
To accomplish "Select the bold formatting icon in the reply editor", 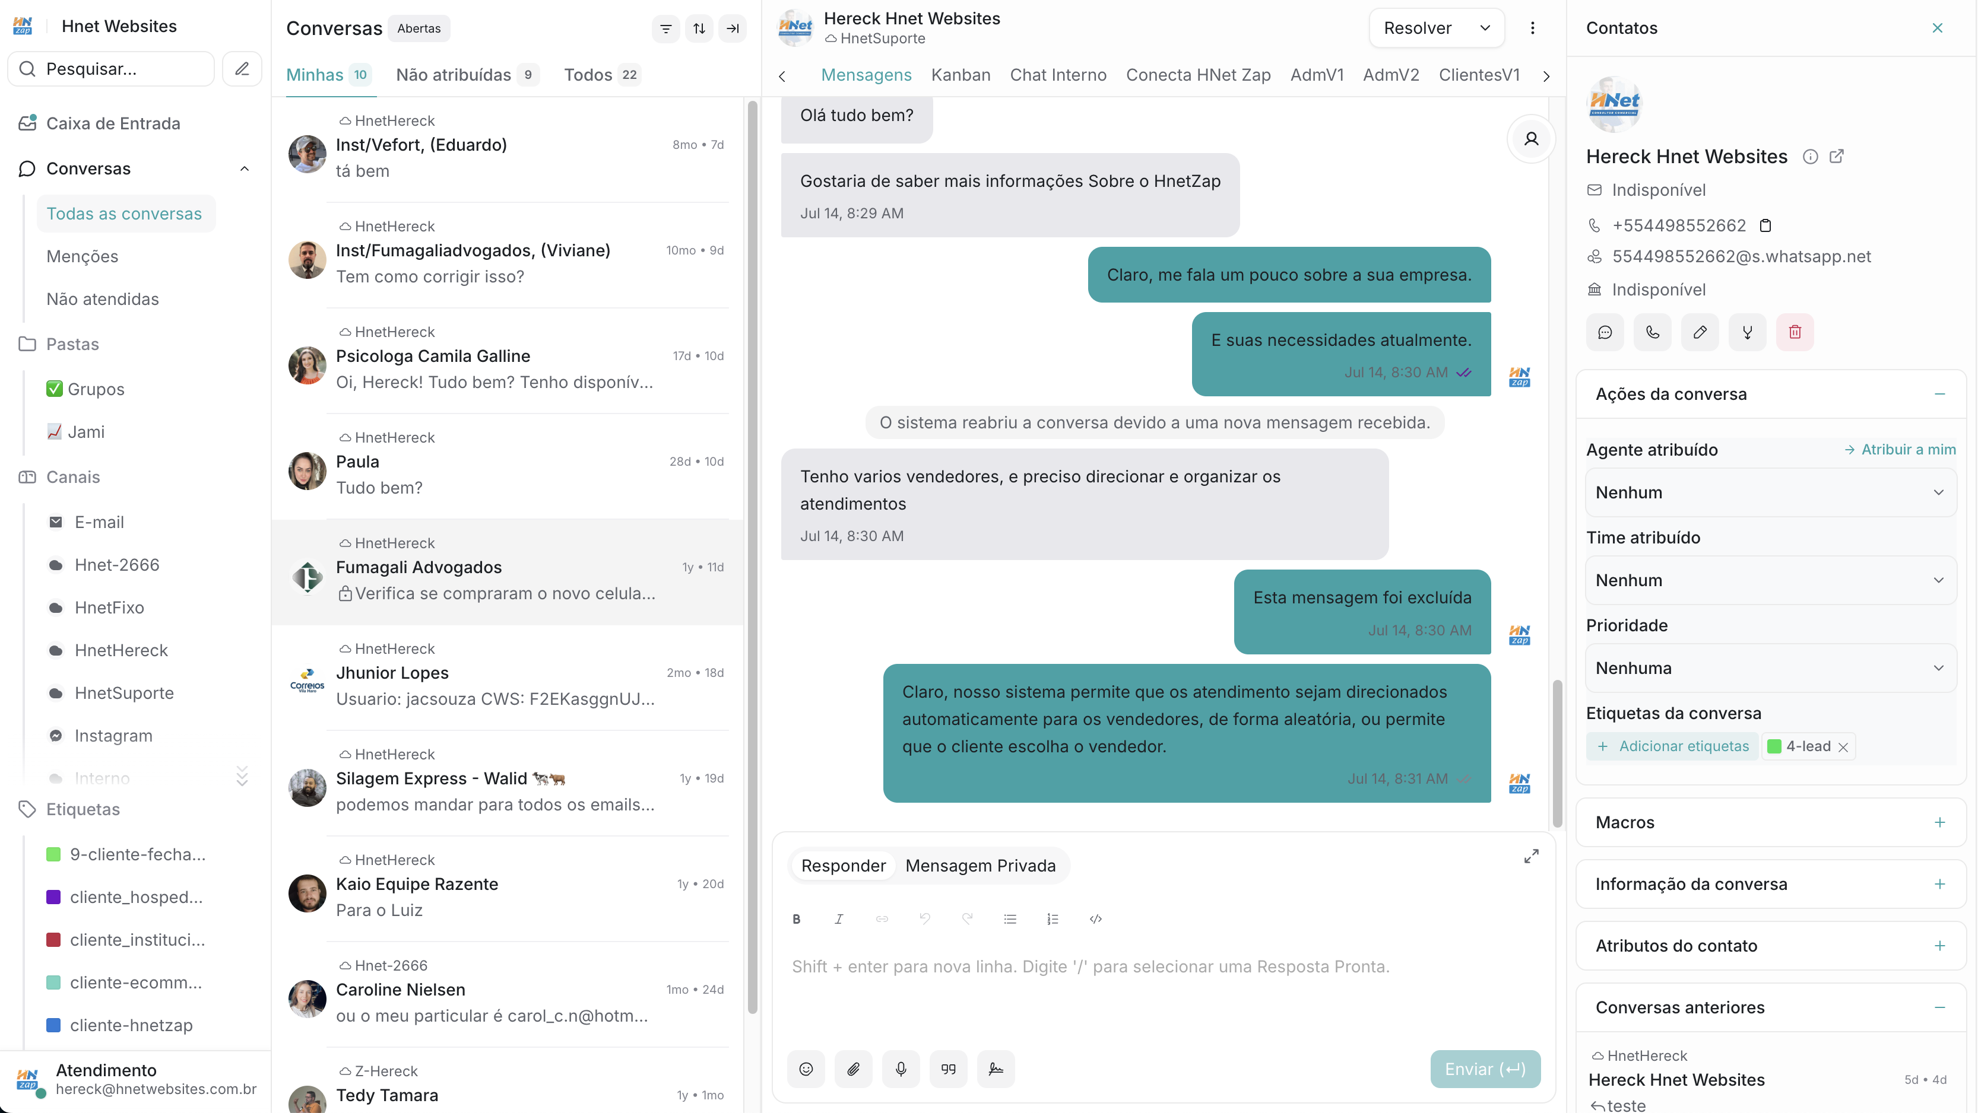I will coord(796,919).
